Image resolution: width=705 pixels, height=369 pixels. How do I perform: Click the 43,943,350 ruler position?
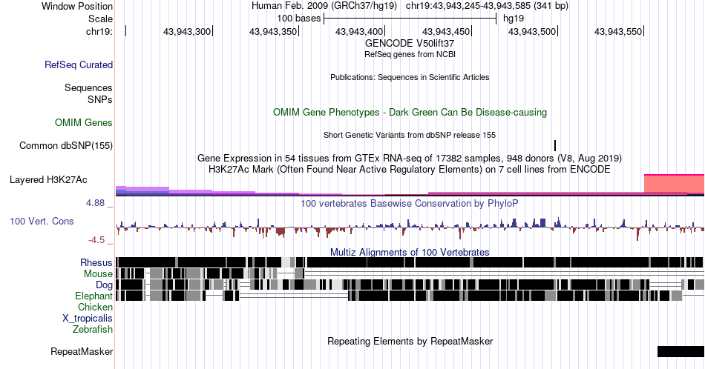point(273,31)
